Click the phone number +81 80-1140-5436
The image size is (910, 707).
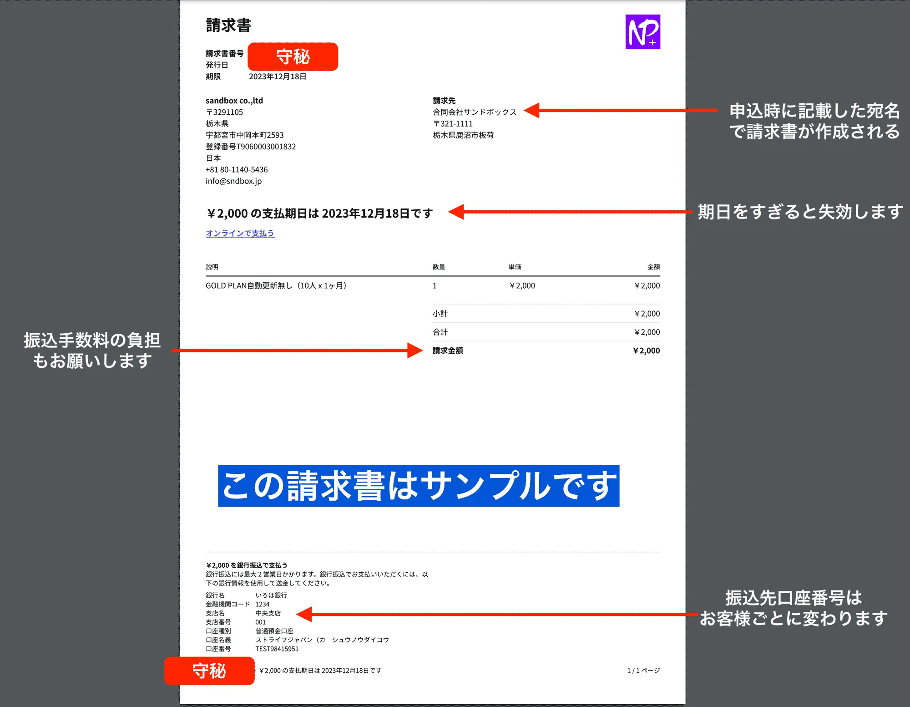click(237, 169)
